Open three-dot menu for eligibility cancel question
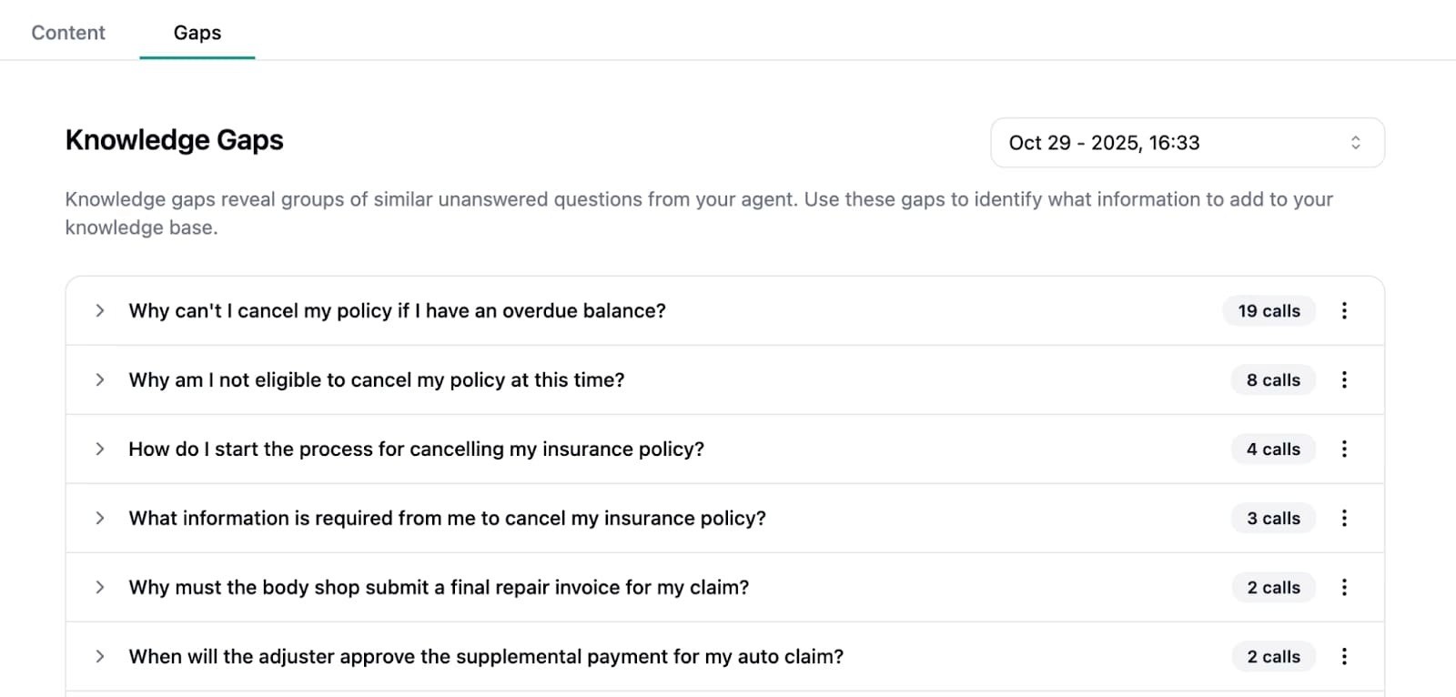This screenshot has width=1456, height=697. (x=1344, y=379)
